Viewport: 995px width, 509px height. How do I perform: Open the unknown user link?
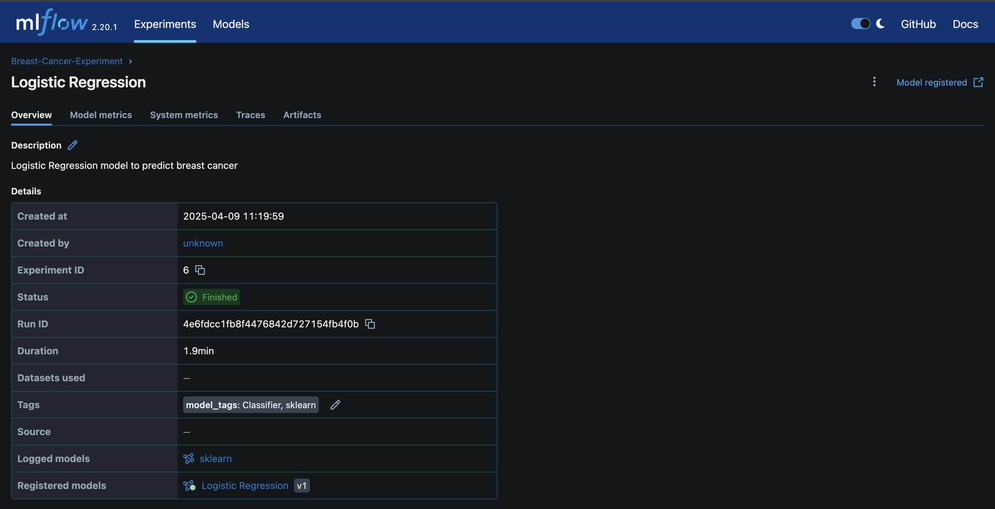(203, 243)
